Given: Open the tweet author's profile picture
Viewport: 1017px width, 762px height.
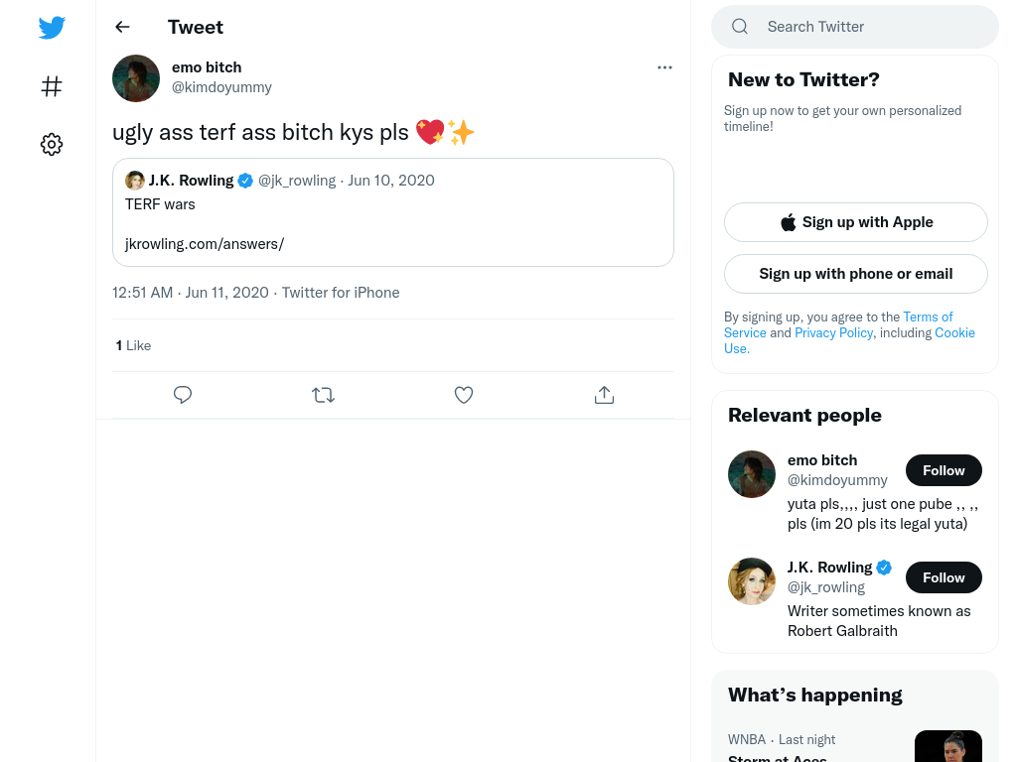Looking at the screenshot, I should coord(136,77).
